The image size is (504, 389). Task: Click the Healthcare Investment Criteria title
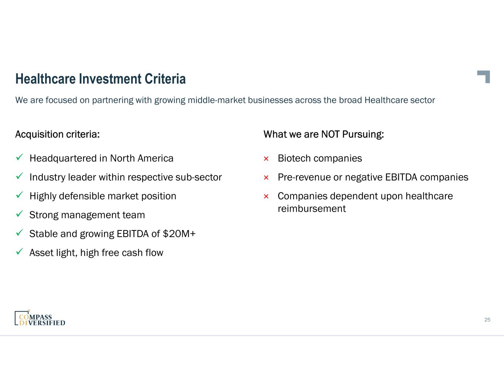tap(100, 79)
